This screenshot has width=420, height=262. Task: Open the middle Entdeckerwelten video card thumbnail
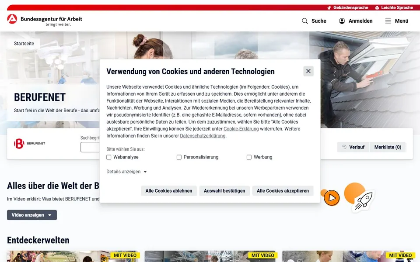click(210, 256)
